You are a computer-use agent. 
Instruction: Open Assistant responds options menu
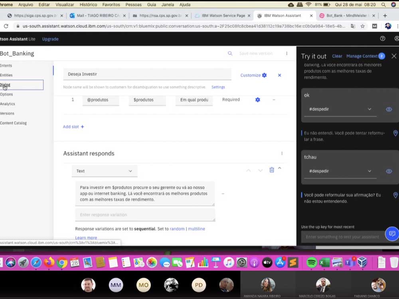click(282, 153)
